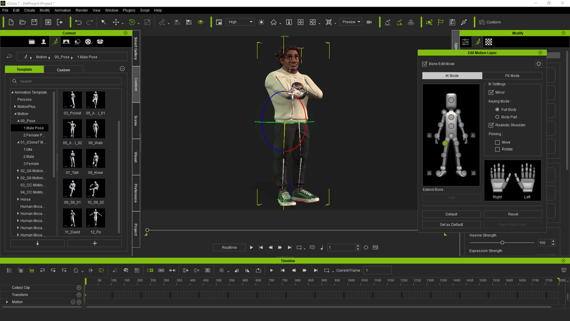Open the Animation menu
The width and height of the screenshot is (570, 321).
(62, 10)
